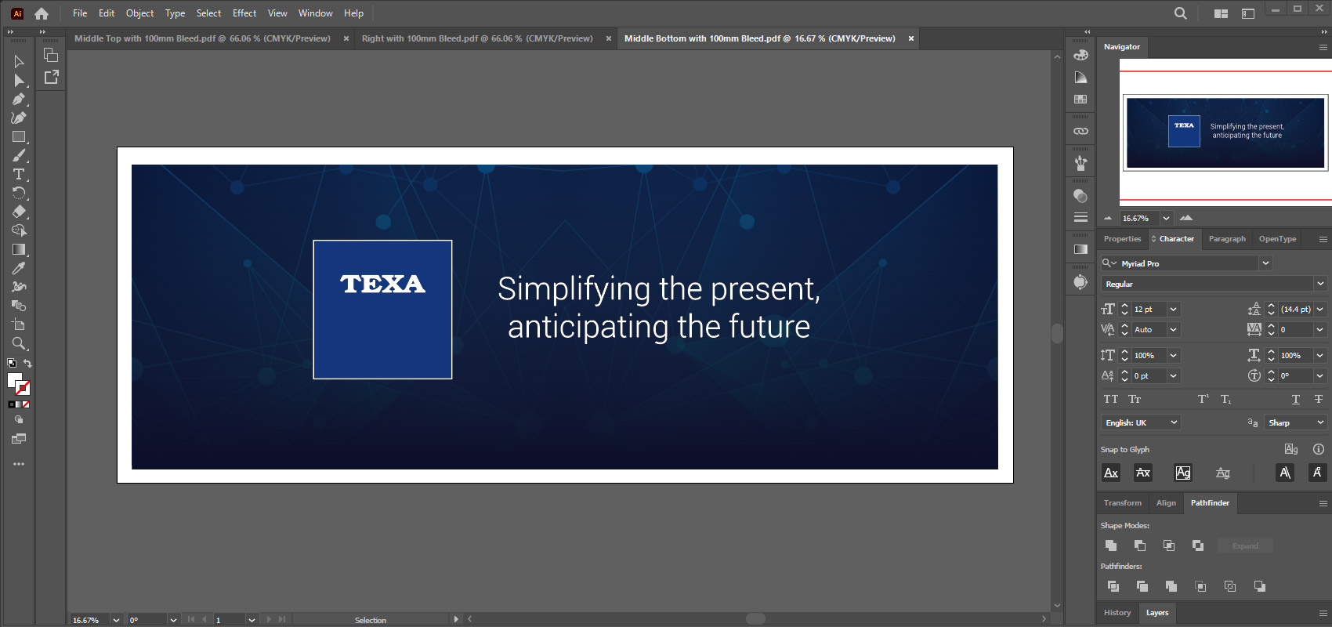Click the white Fill color swatch

click(x=14, y=380)
